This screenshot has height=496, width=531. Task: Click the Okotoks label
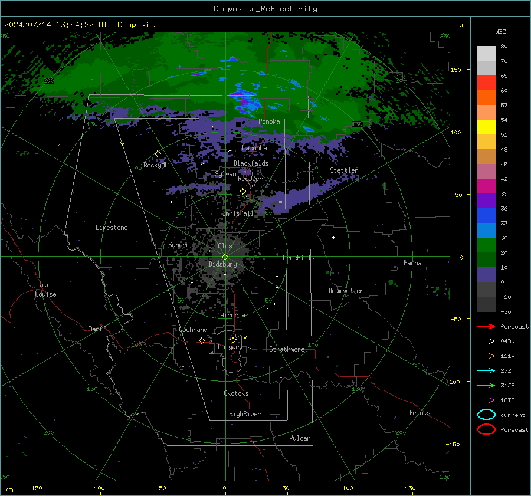236,393
